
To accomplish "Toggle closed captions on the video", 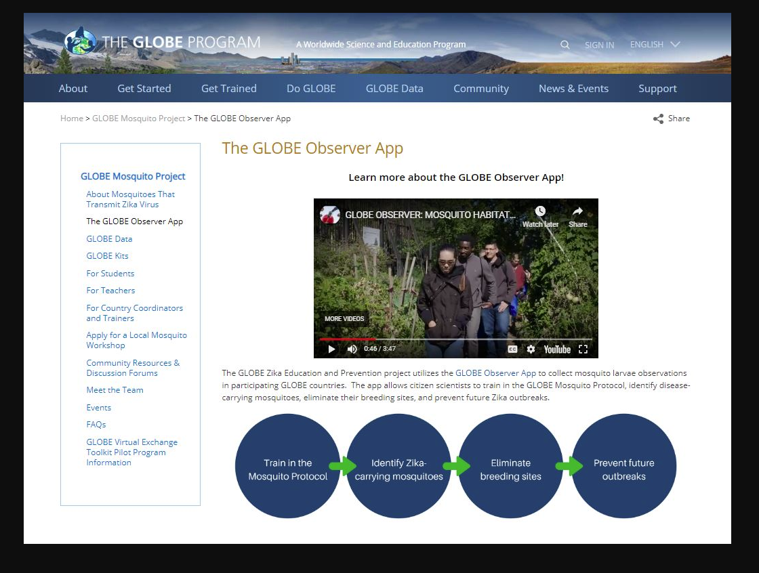I will tap(512, 349).
